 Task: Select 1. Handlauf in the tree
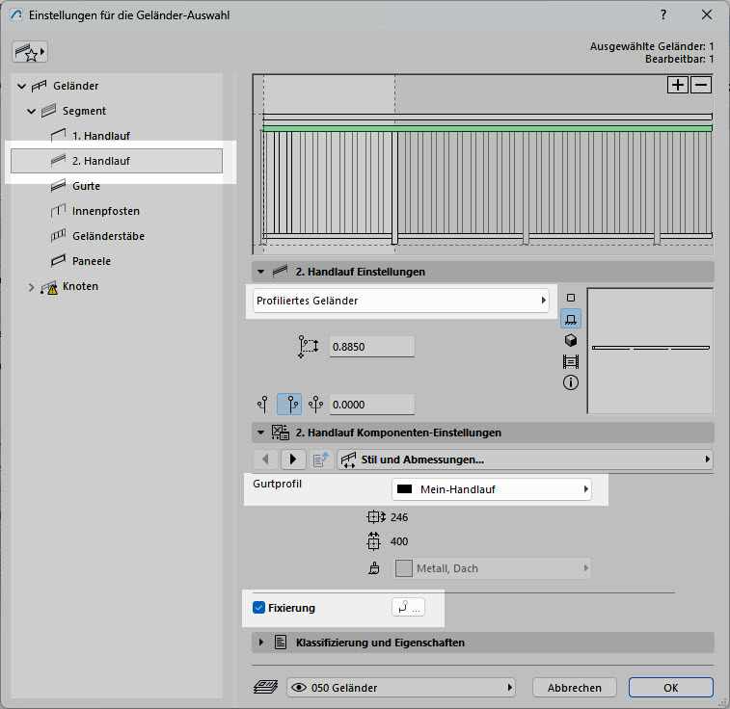(100, 136)
